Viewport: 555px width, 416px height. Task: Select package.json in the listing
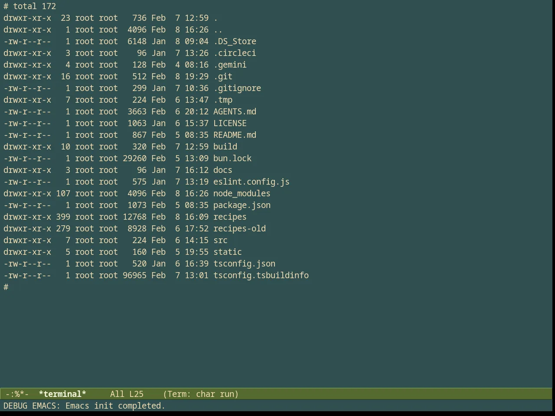[242, 205]
